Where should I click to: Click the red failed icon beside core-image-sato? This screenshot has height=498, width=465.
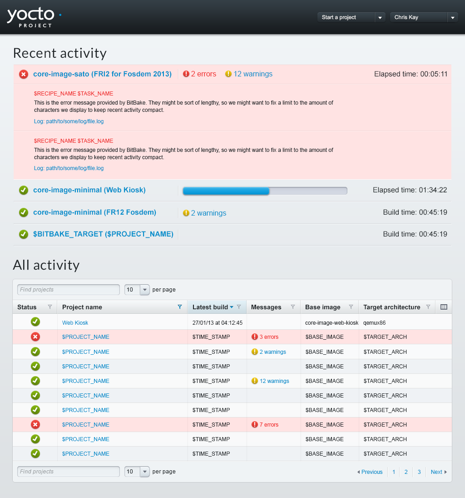click(x=24, y=74)
